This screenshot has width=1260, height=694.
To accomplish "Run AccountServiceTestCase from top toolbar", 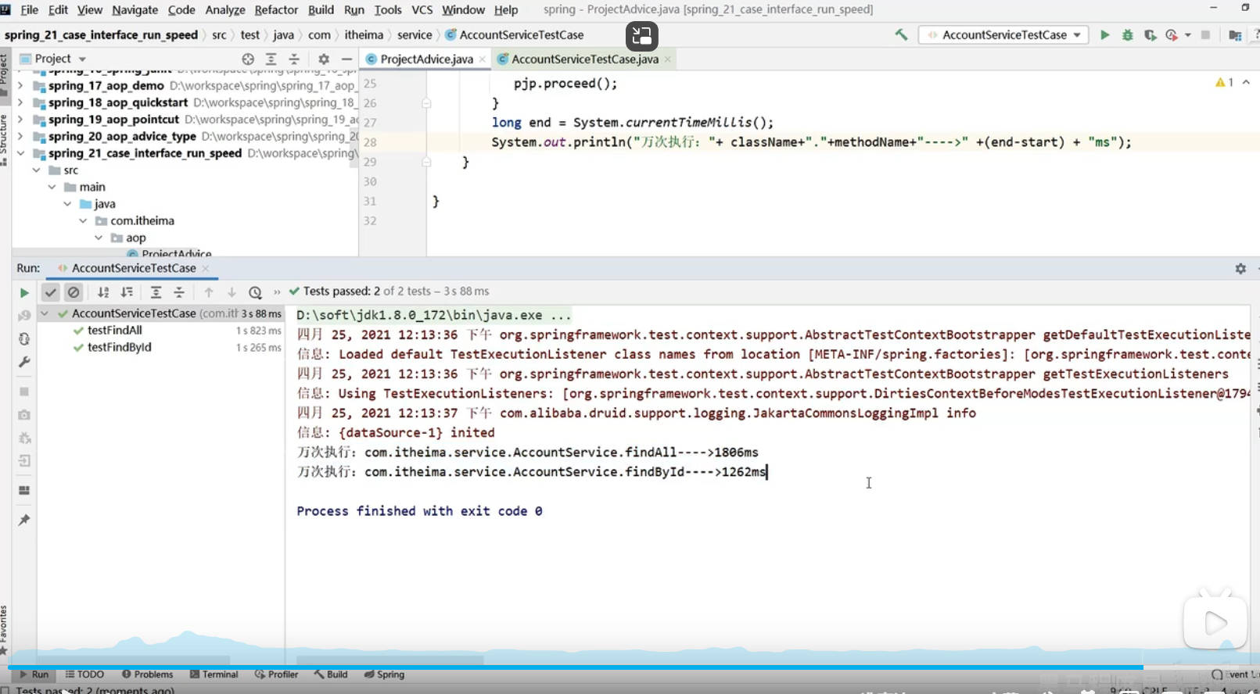I will tap(1104, 35).
